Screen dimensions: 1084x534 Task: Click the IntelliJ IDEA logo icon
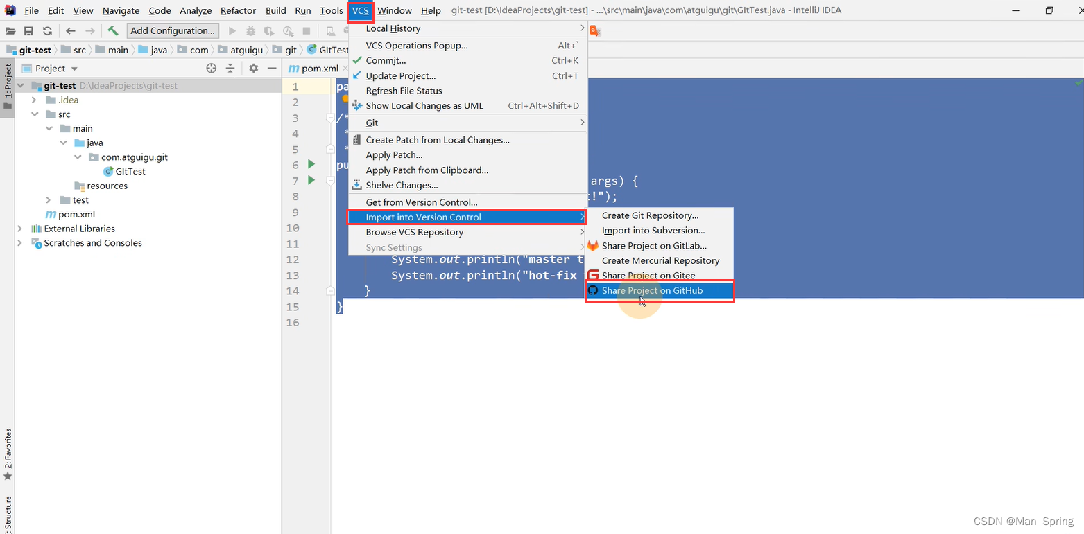[x=10, y=10]
